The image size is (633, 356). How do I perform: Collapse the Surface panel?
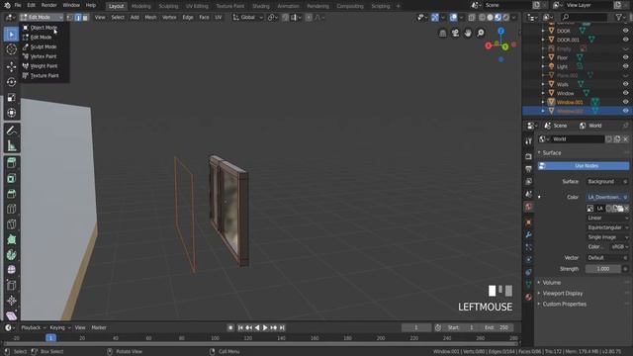(x=552, y=153)
